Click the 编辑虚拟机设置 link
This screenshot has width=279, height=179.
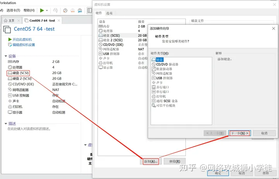pyautogui.click(x=24, y=45)
